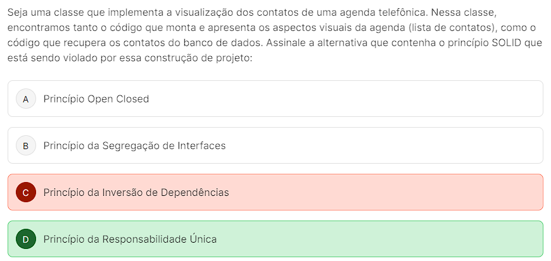Choose answer Princípio da Inversão de Dependências
Viewport: 551px width, 261px height.
tap(136, 192)
